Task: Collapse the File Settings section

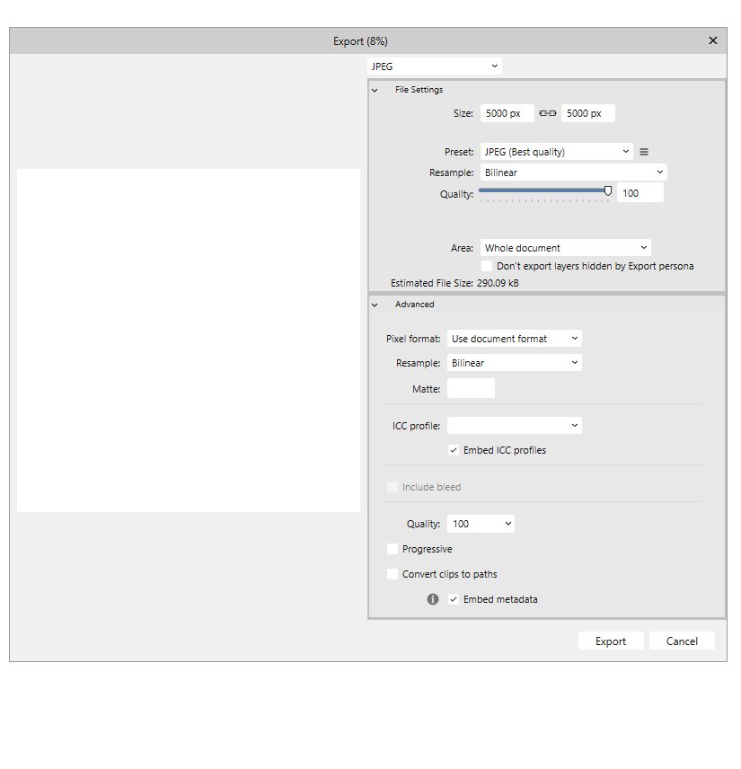Action: pyautogui.click(x=375, y=90)
